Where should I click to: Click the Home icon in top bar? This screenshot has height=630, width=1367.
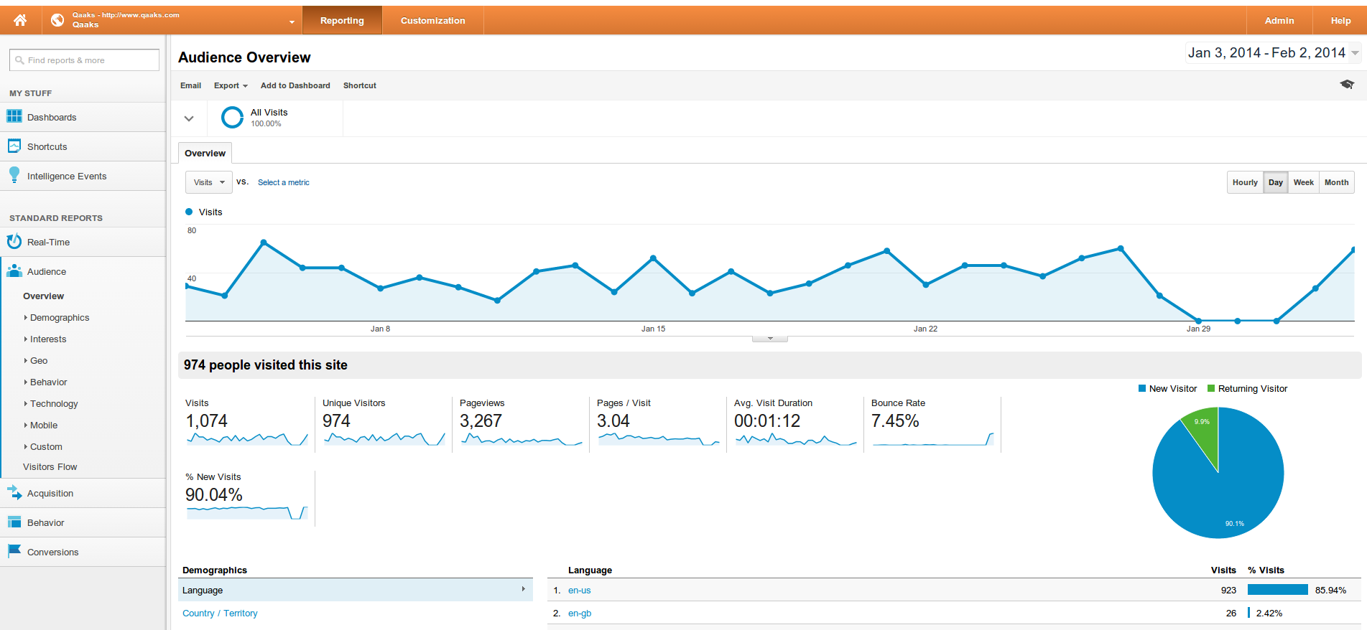20,20
